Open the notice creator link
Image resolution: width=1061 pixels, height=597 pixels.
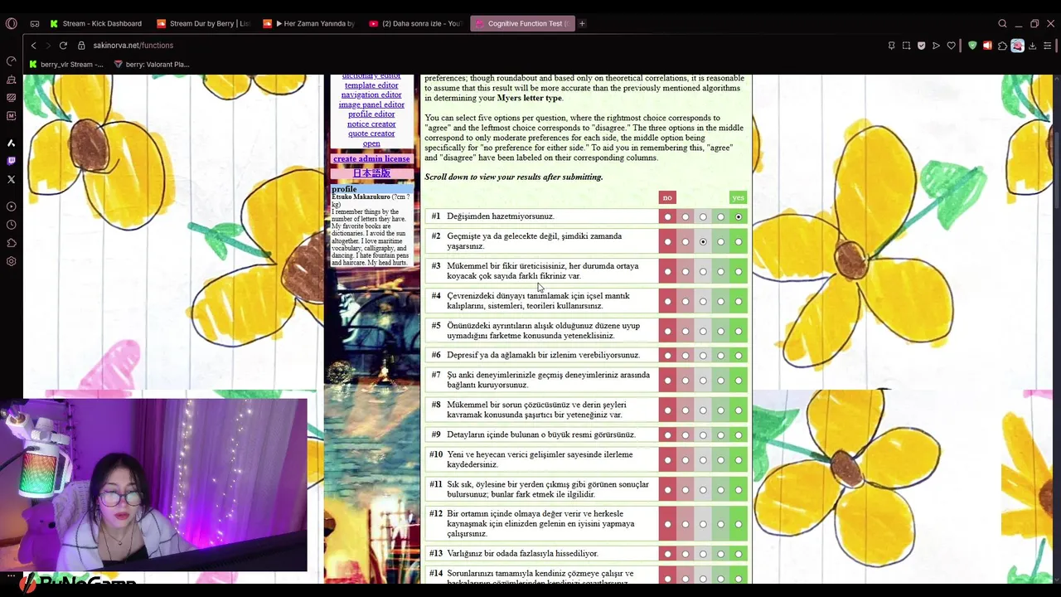tap(371, 124)
